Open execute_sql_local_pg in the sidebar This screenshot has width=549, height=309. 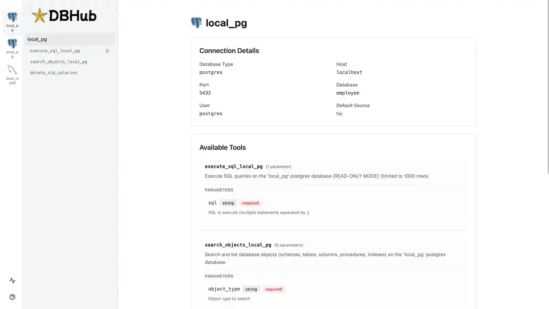click(x=55, y=51)
